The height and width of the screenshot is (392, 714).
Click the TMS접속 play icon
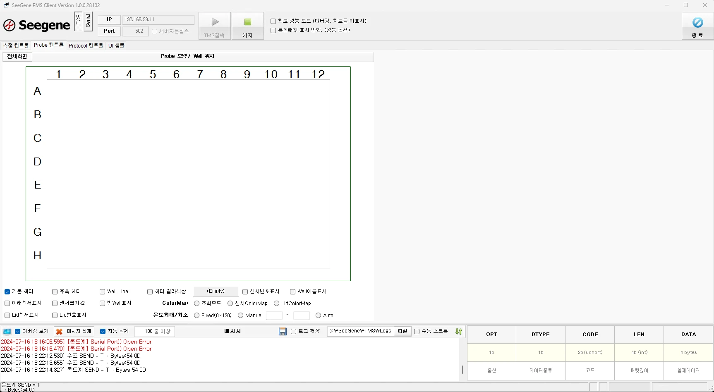tap(215, 22)
